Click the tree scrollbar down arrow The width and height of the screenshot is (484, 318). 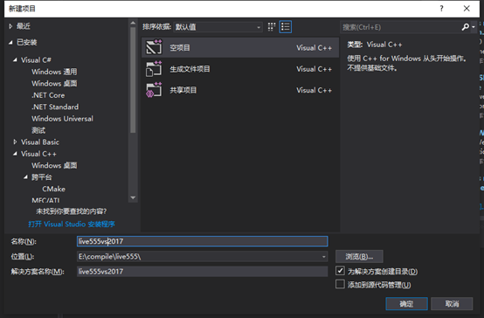(133, 198)
